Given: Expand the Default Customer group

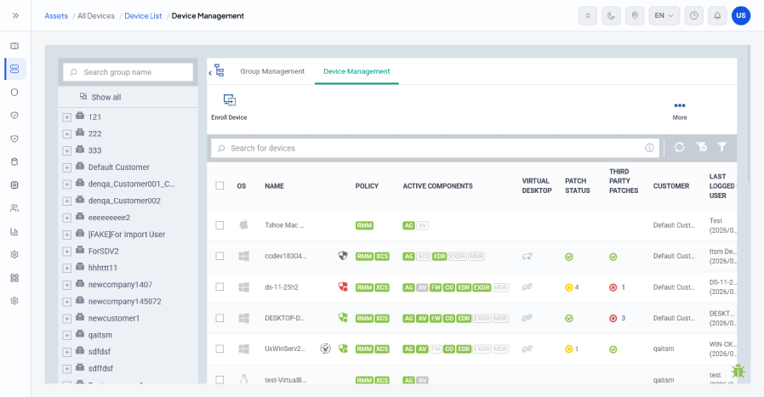Looking at the screenshot, I should point(66,167).
